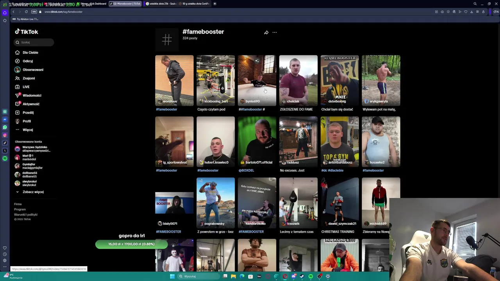500x281 pixels.
Task: Open the Aria AI button
Action: (x=496, y=12)
